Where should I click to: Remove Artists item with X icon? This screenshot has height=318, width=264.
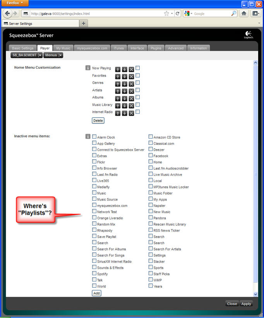(131, 91)
